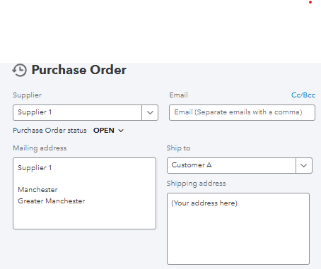Select the Purchase Order heading text
The width and height of the screenshot is (321, 269).
79,70
